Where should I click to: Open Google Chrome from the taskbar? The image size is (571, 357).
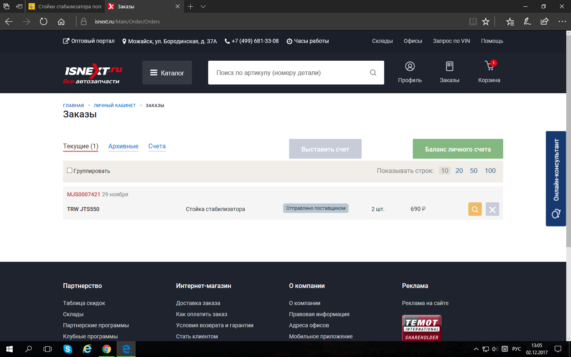[106, 349]
